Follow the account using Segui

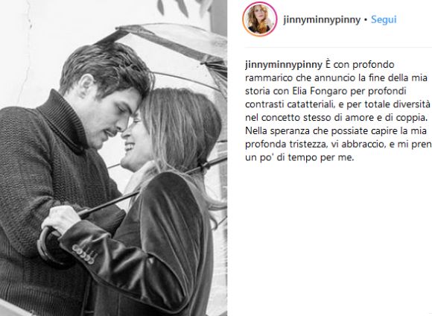(384, 19)
